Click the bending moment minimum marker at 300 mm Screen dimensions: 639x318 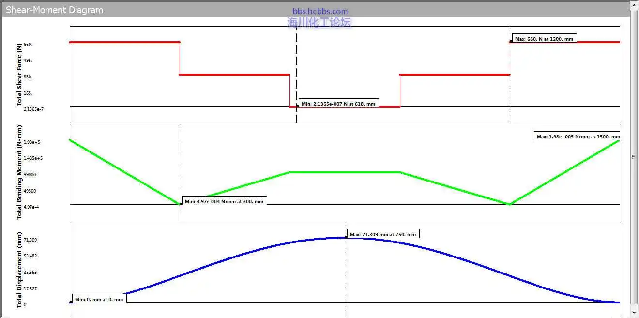pyautogui.click(x=180, y=204)
